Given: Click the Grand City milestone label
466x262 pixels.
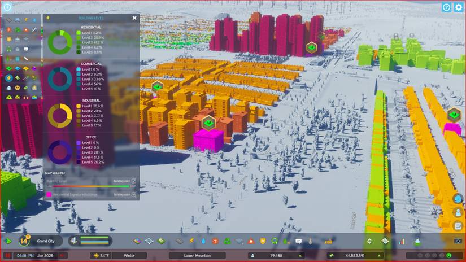Looking at the screenshot, I should [x=46, y=241].
